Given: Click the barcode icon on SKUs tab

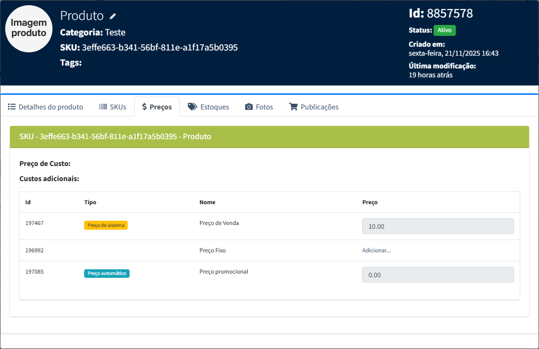Looking at the screenshot, I should [103, 107].
